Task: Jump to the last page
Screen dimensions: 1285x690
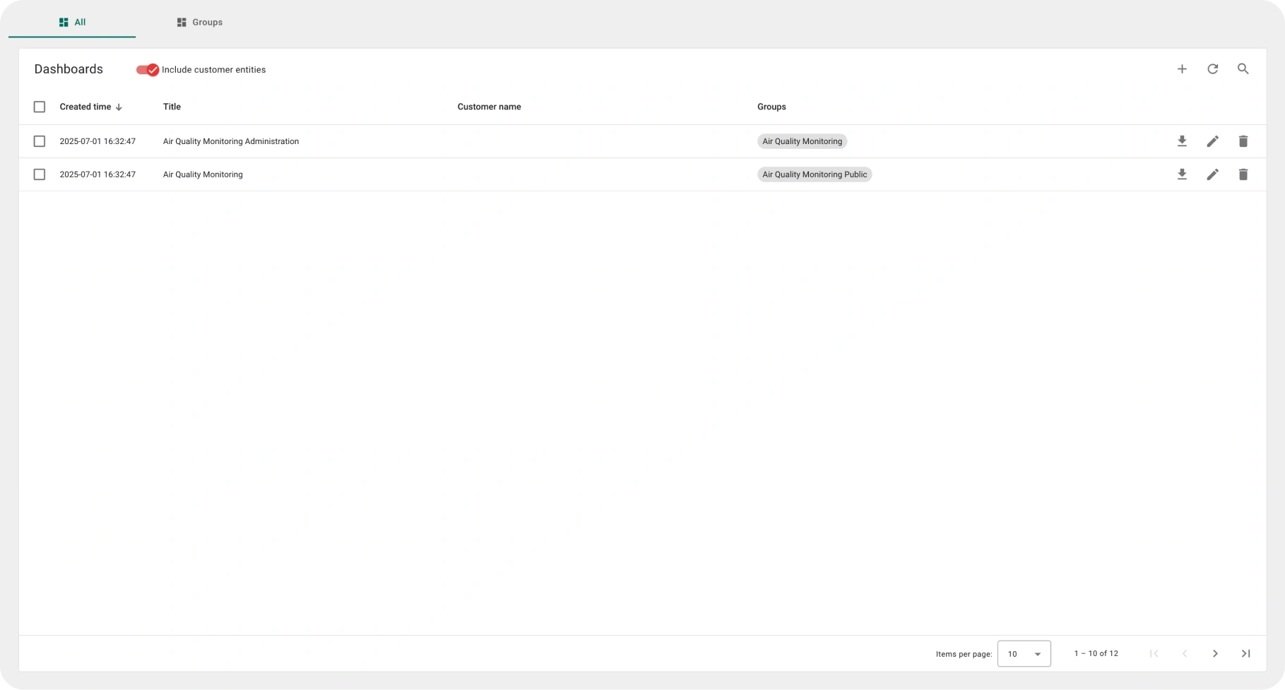Action: 1245,654
